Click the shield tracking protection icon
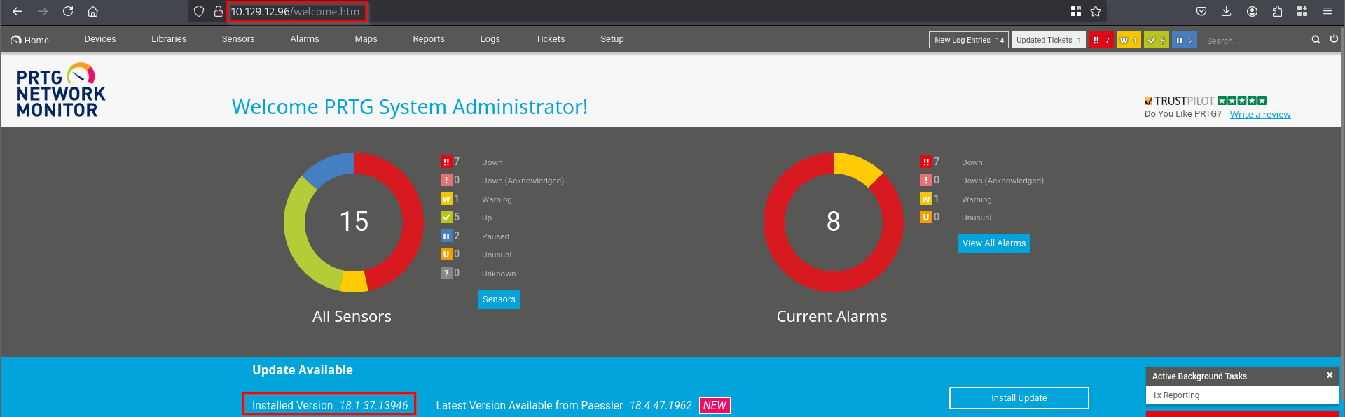 (199, 11)
